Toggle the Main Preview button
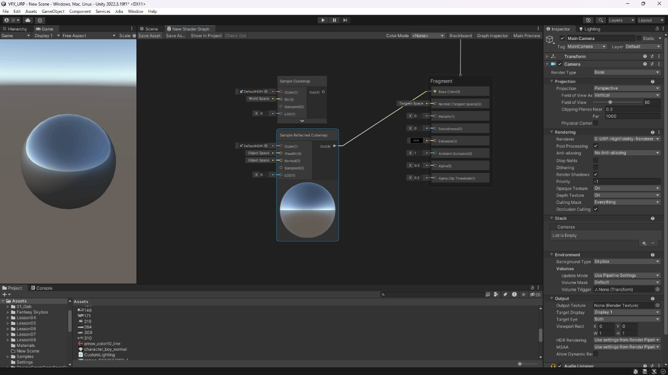 pyautogui.click(x=527, y=36)
